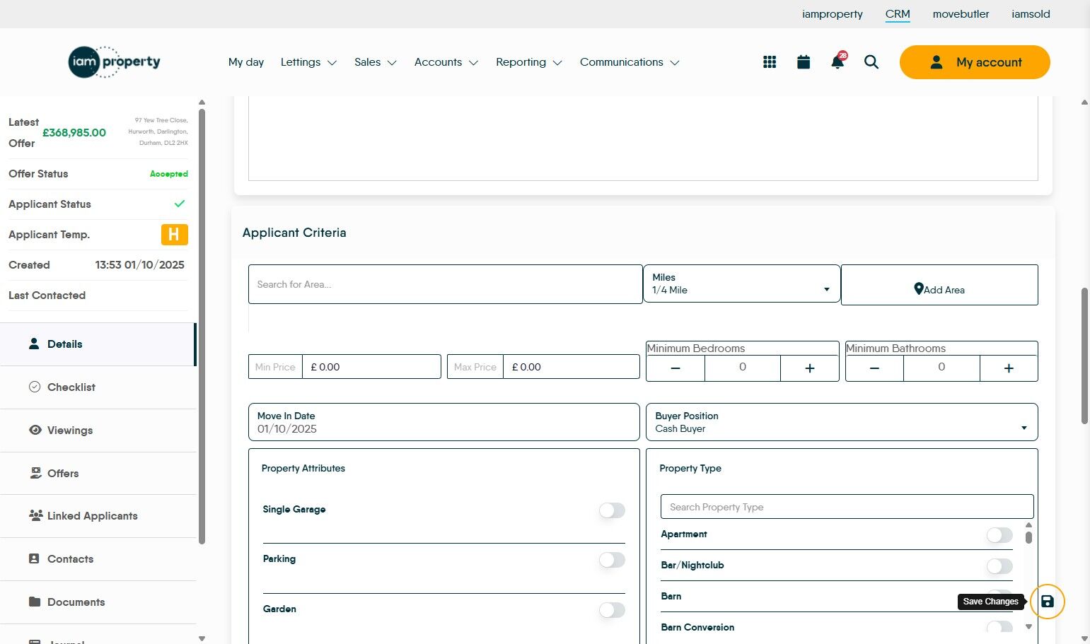The image size is (1090, 644).
Task: Click the My account button
Action: coord(975,62)
